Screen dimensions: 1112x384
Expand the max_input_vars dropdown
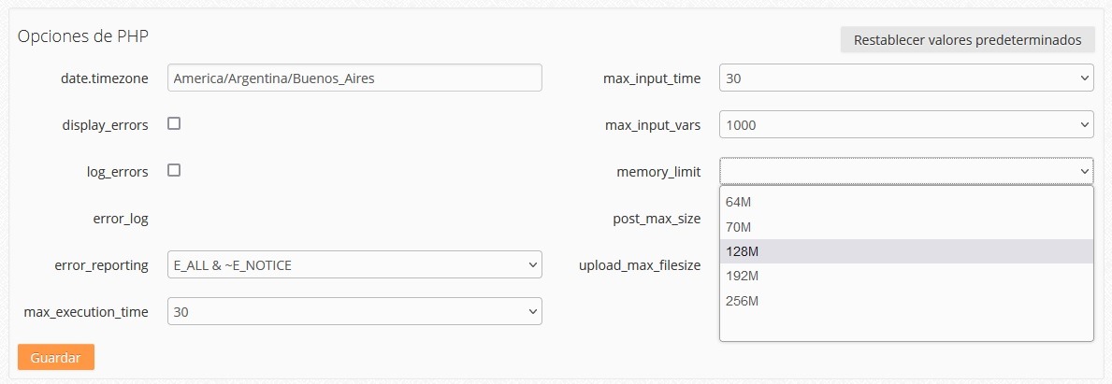906,124
